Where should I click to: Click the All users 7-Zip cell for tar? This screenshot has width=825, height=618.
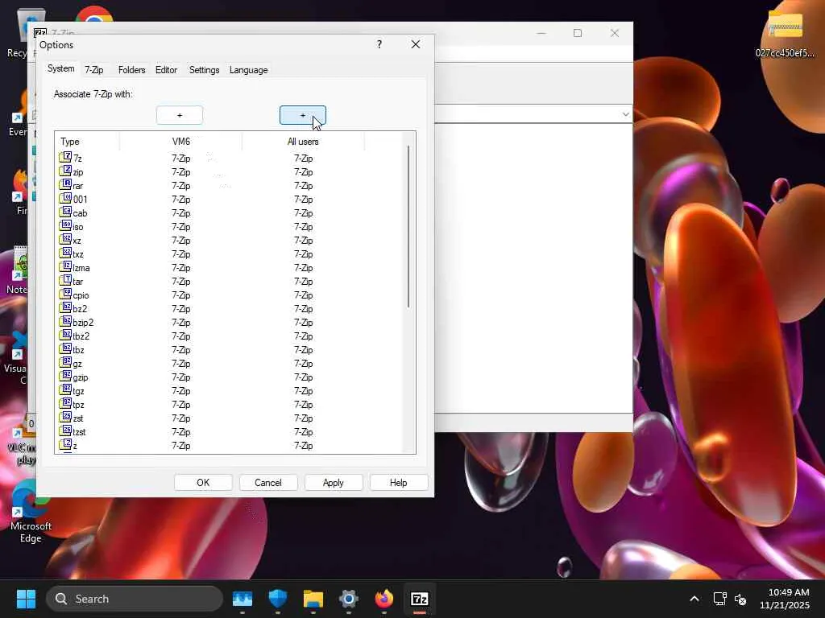tap(303, 281)
